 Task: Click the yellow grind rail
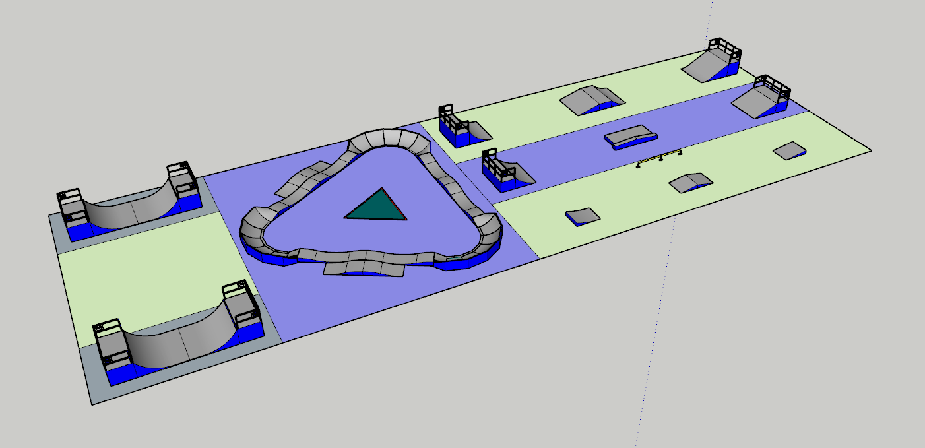click(x=659, y=158)
